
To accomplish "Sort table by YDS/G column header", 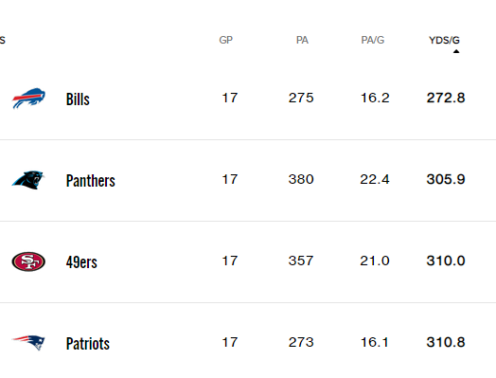I will pos(444,40).
